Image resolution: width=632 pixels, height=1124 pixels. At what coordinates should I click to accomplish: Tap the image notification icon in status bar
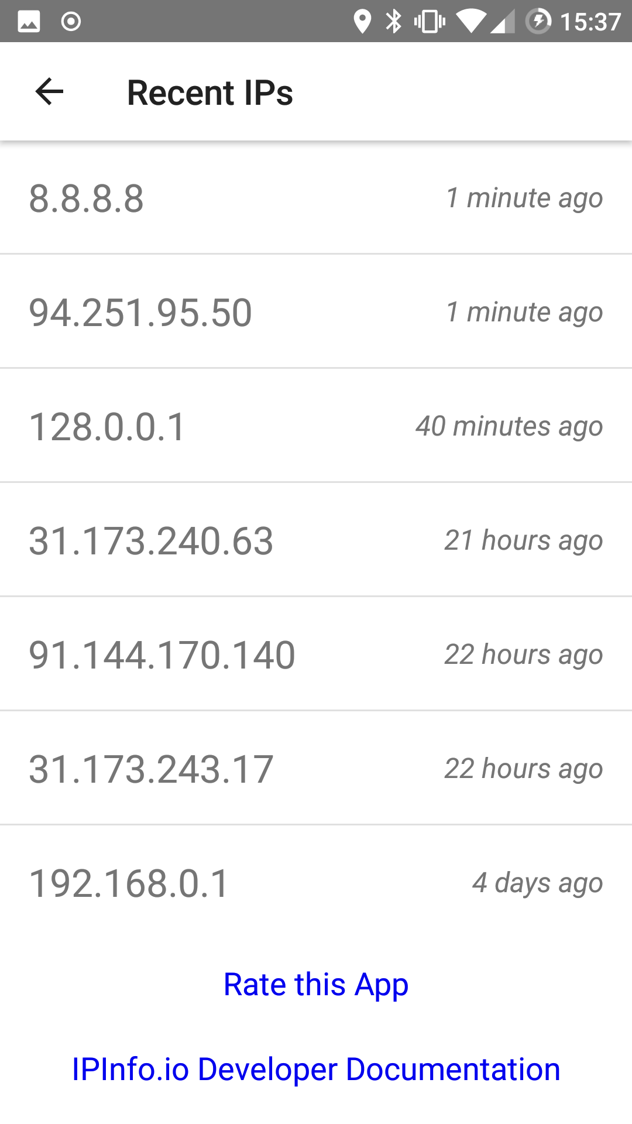point(29,22)
